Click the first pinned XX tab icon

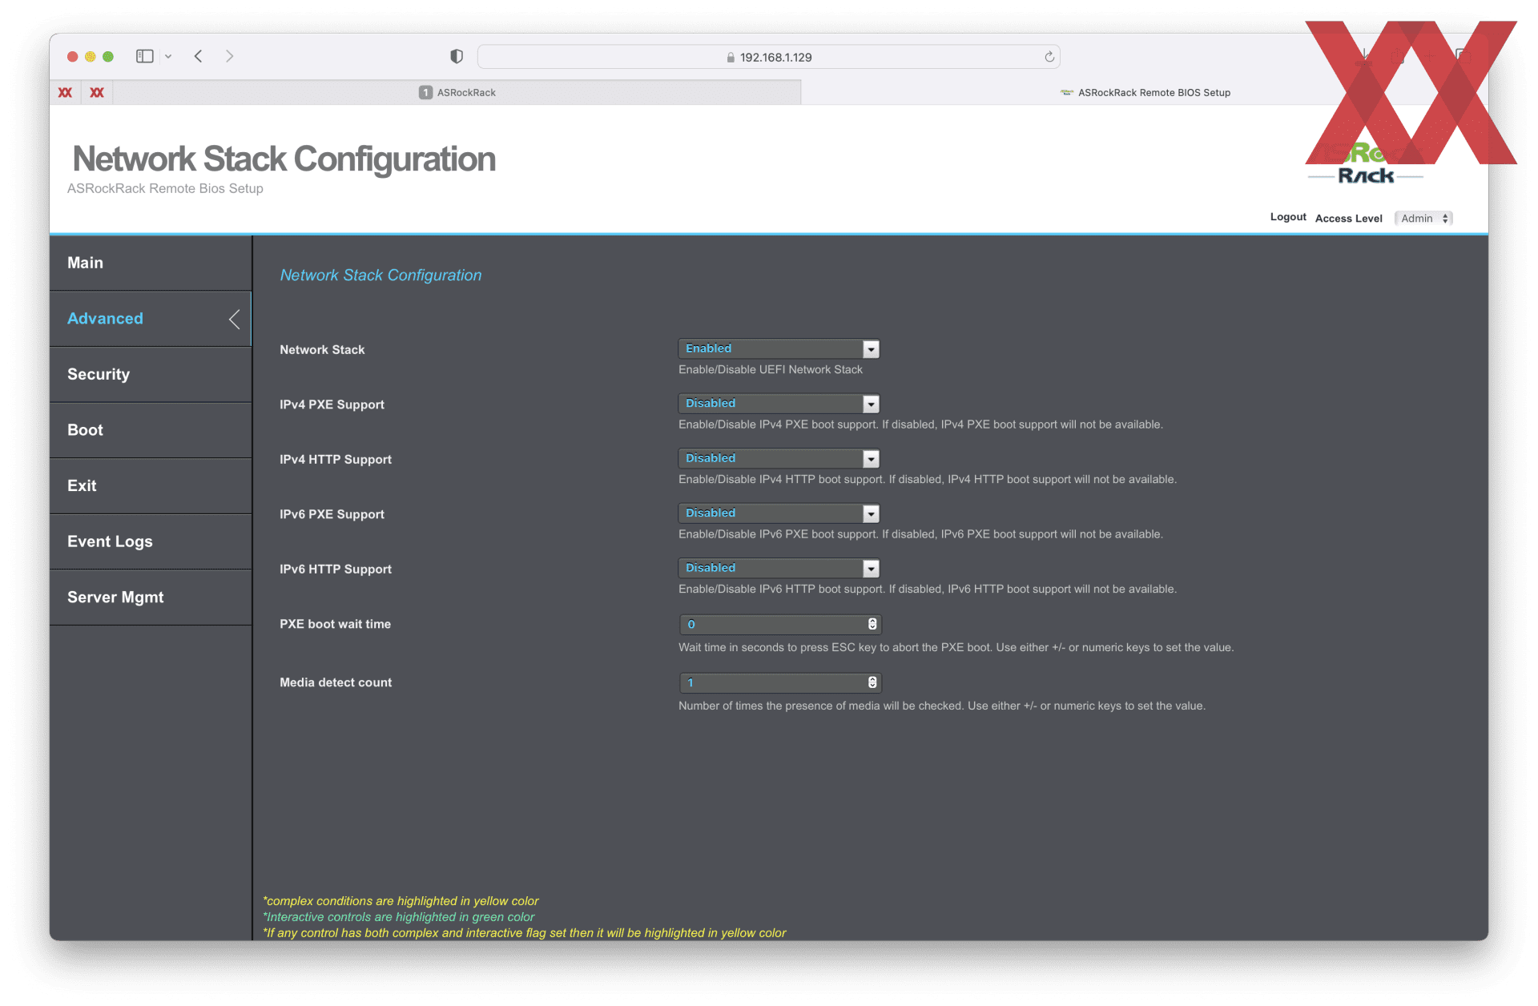click(x=65, y=93)
